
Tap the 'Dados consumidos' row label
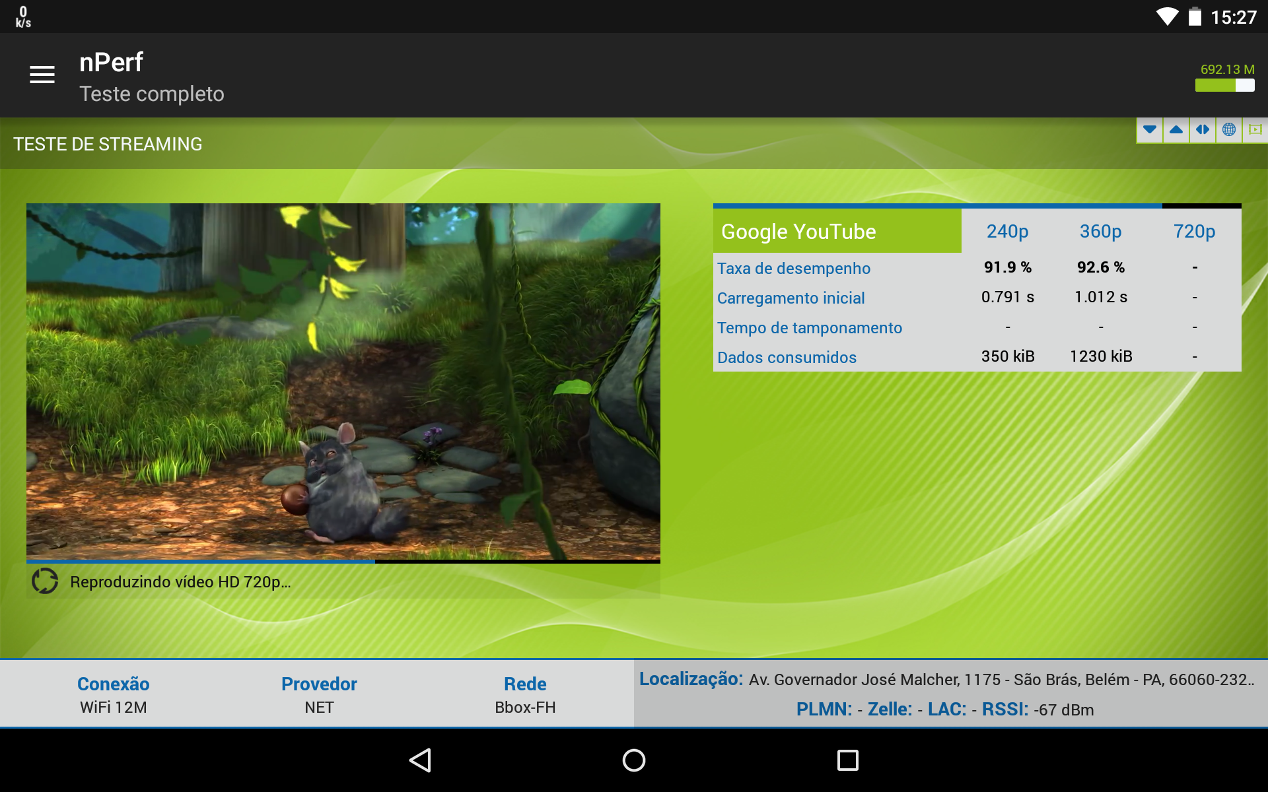(787, 358)
